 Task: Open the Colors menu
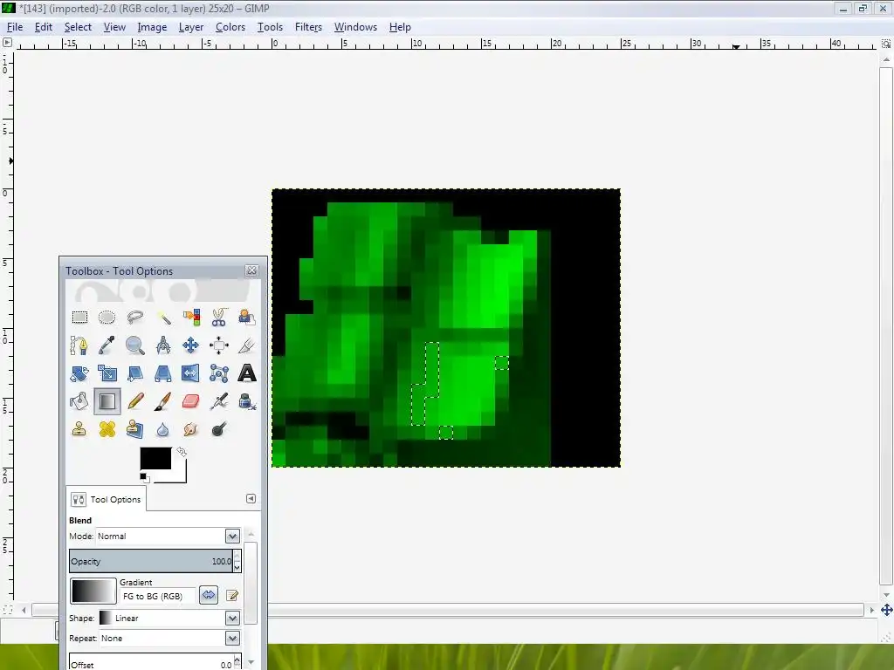230,27
